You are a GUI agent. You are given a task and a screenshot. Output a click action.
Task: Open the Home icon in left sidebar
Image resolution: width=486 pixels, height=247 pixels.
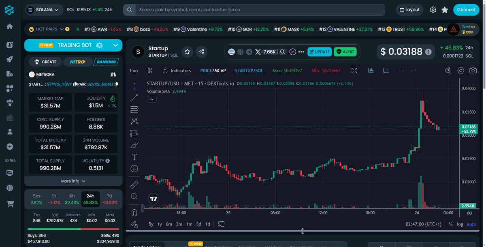pyautogui.click(x=10, y=26)
